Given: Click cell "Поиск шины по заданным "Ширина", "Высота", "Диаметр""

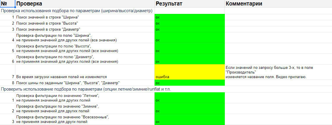Looking at the screenshot, I should (x=85, y=83).
